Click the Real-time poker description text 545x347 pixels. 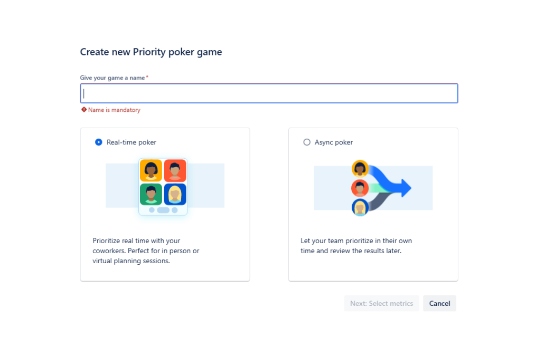(x=146, y=250)
